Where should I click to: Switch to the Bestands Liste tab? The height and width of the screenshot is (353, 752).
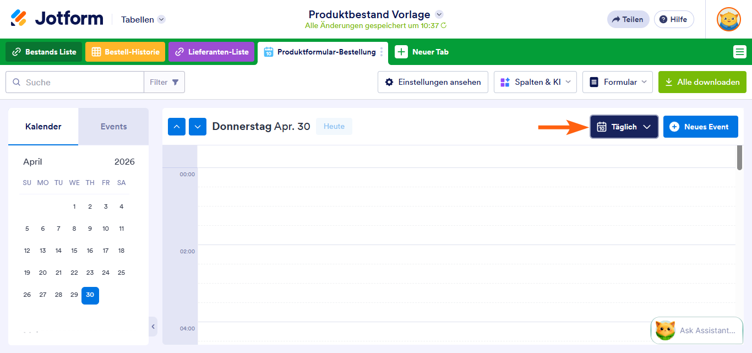pos(44,52)
